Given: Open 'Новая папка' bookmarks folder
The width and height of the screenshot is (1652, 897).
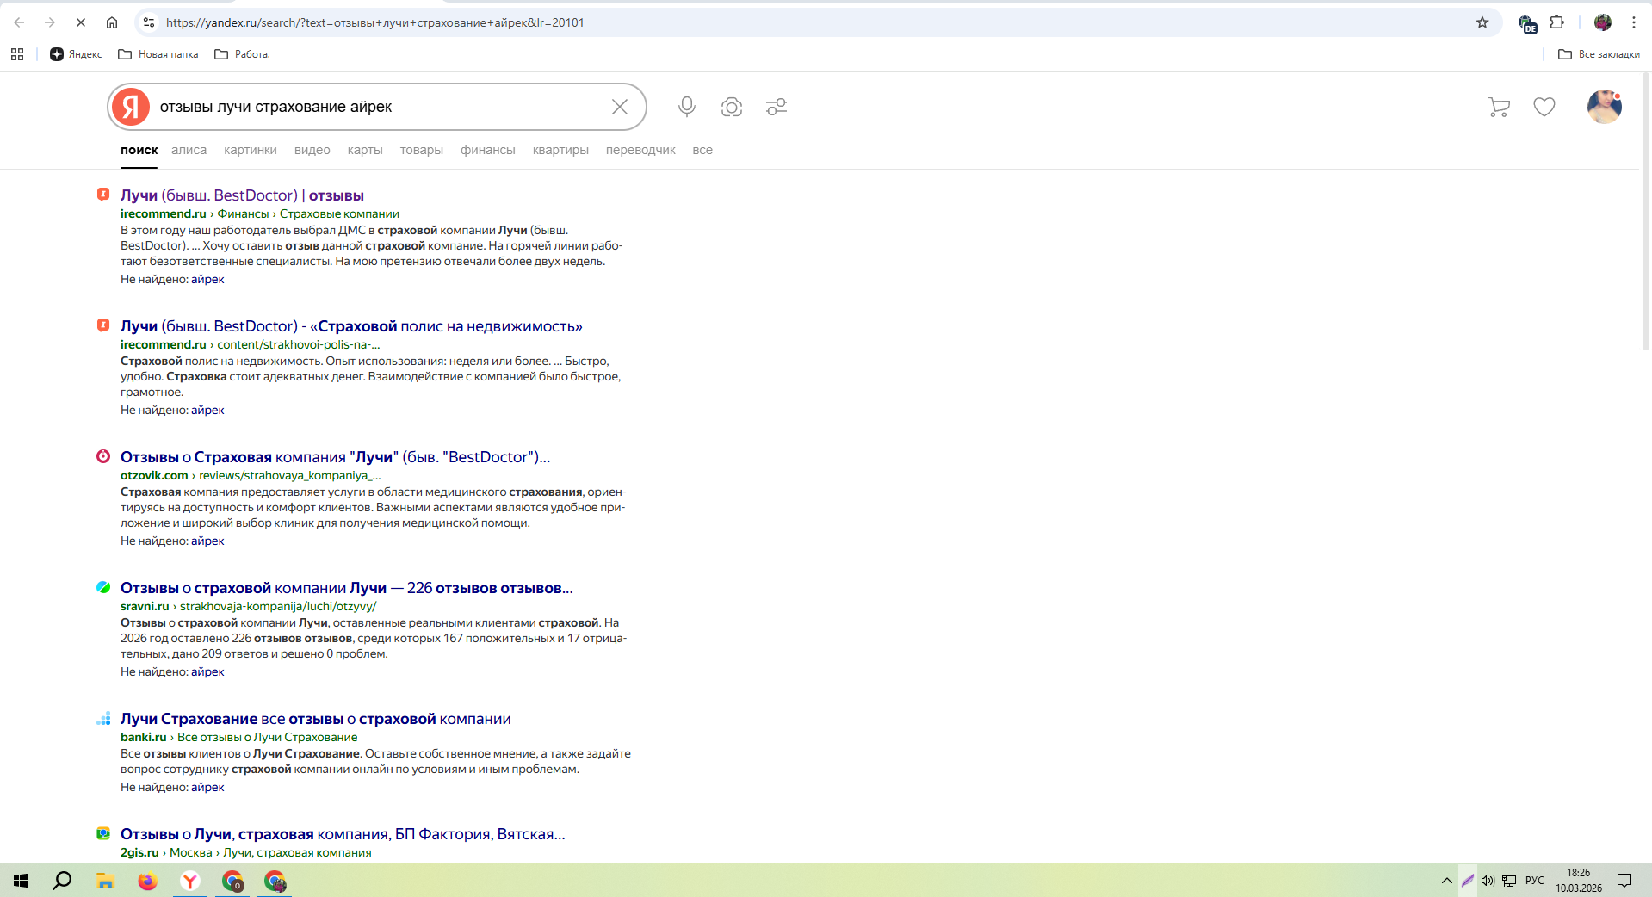Looking at the screenshot, I should [x=158, y=54].
